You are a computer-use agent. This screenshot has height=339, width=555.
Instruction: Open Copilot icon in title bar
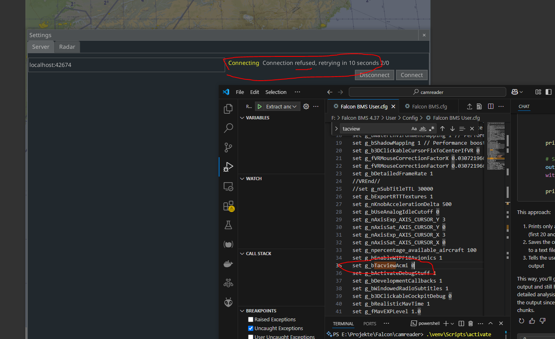coord(514,92)
